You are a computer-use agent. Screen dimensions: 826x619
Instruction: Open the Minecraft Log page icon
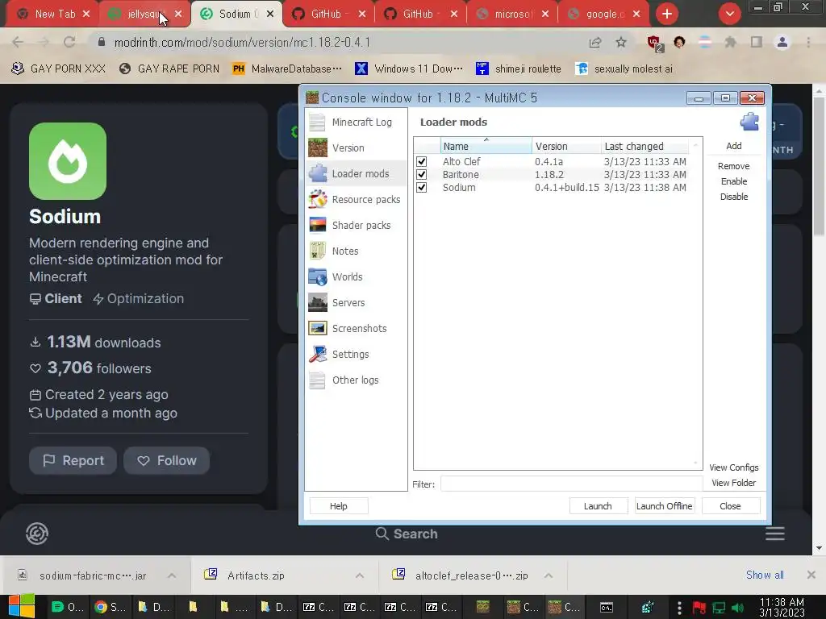coord(317,123)
